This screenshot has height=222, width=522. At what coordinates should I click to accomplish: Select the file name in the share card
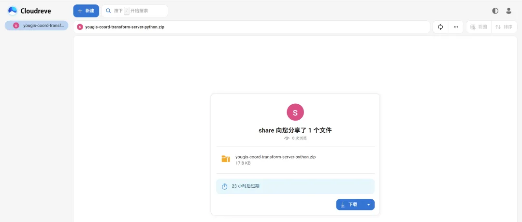[x=275, y=157]
